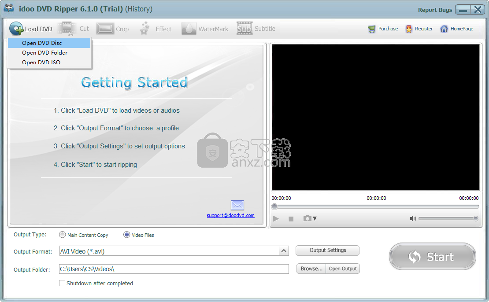Click the middle 00:00:00 timecode
Image resolution: width=489 pixels, height=302 pixels.
point(376,198)
